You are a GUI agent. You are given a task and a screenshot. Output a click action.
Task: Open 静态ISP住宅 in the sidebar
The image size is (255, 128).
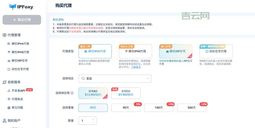coord(19,60)
